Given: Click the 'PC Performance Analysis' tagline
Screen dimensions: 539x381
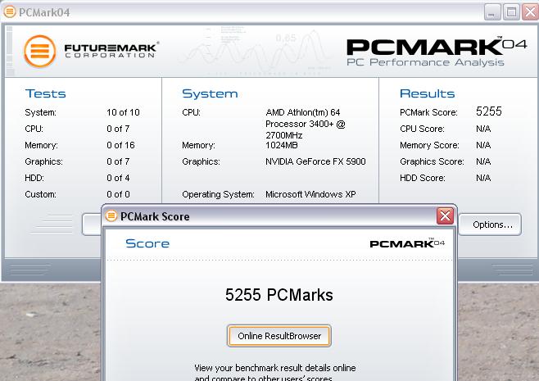Looking at the screenshot, I should (x=425, y=62).
